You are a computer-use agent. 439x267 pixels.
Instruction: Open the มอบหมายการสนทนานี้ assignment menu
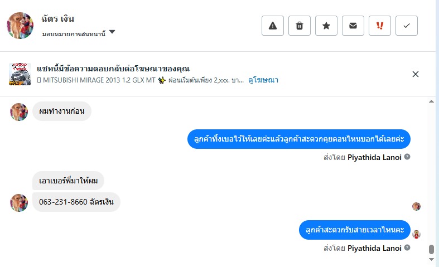75,33
